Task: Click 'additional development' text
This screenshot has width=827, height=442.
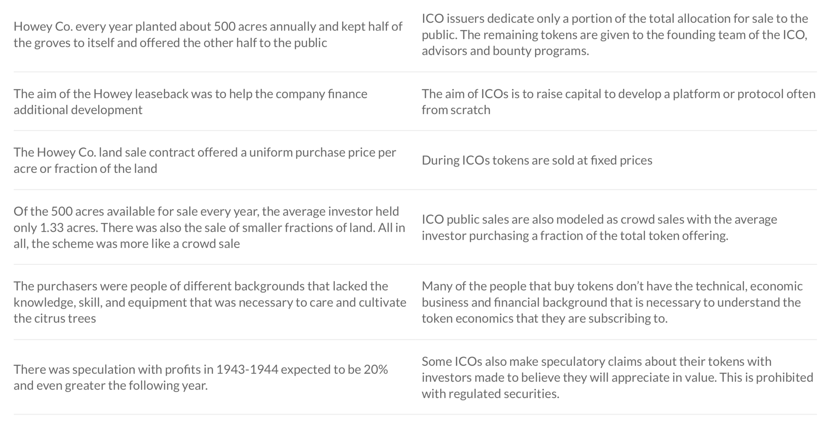Action: (x=78, y=110)
